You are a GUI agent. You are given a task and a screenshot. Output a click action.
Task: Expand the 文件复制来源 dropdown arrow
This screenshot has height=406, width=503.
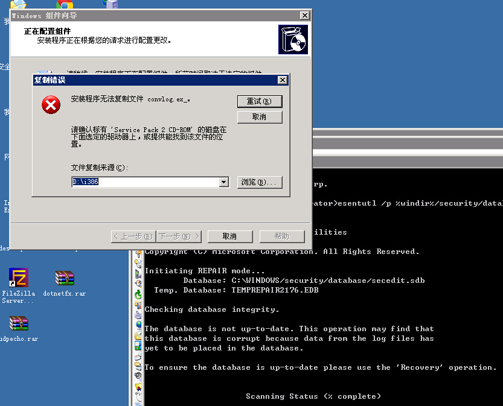(224, 182)
